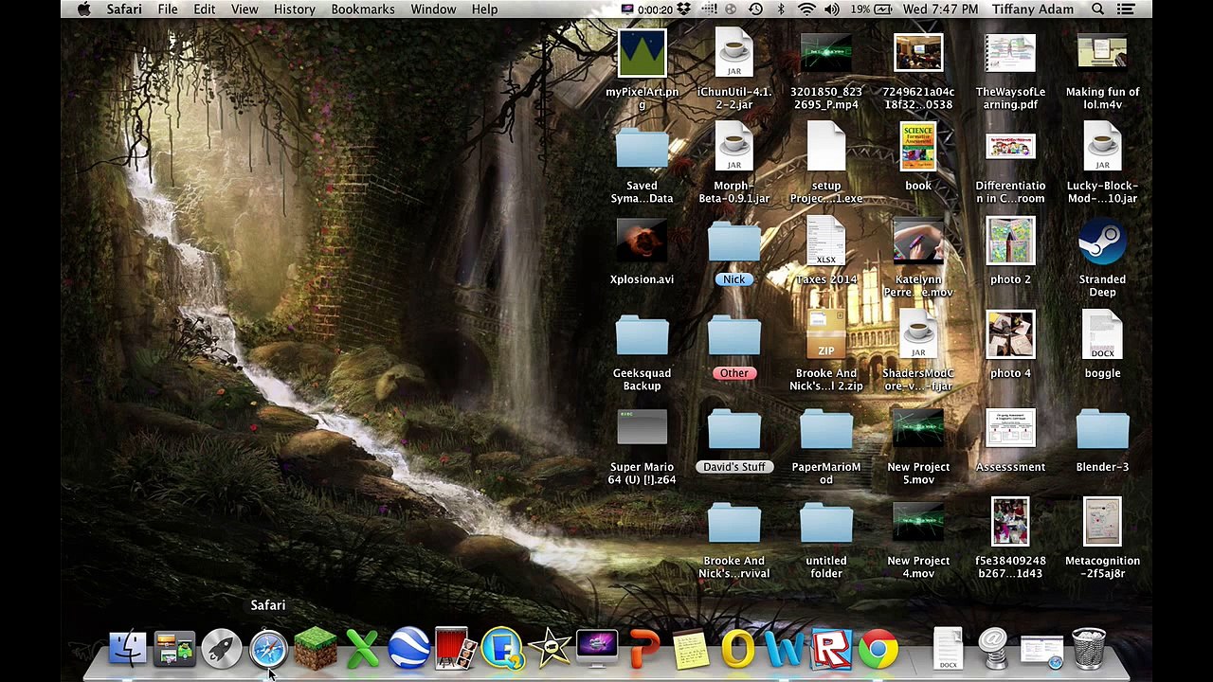The height and width of the screenshot is (682, 1213).
Task: Launch Google Earth from the dock
Action: pos(409,649)
